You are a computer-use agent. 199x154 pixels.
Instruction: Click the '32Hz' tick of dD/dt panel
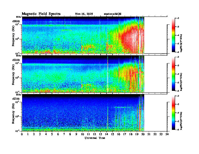click(19, 56)
